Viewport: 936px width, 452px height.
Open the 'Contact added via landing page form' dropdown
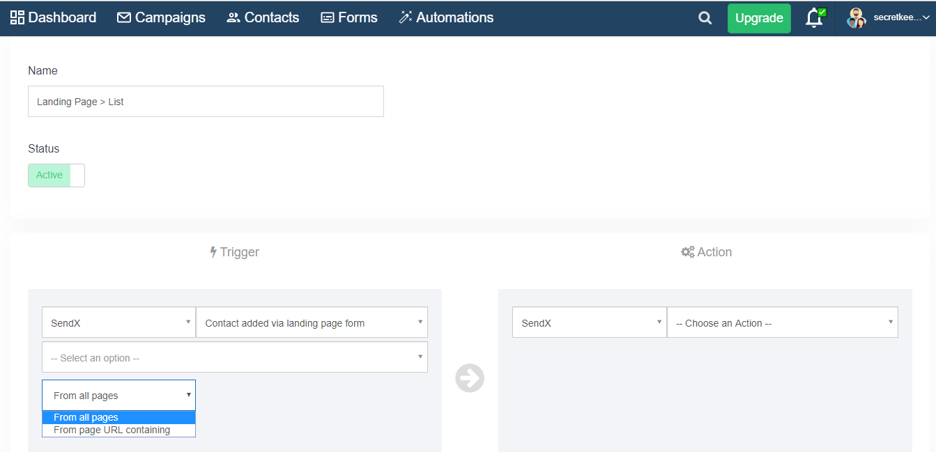[312, 322]
